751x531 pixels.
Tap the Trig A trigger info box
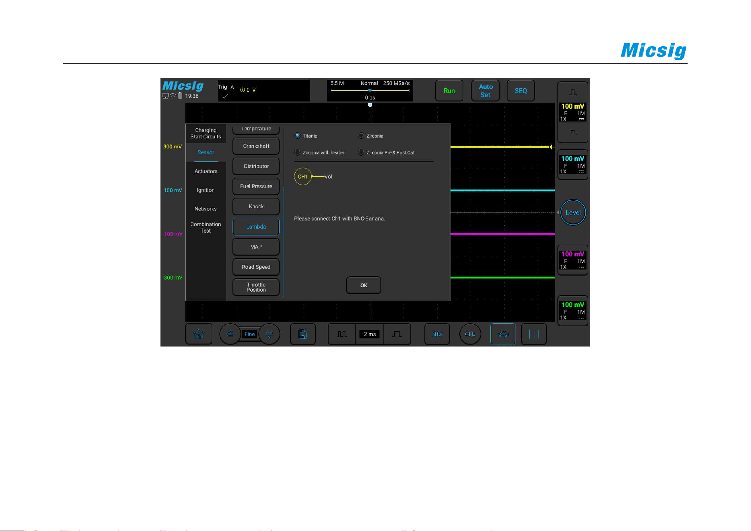pyautogui.click(x=264, y=91)
